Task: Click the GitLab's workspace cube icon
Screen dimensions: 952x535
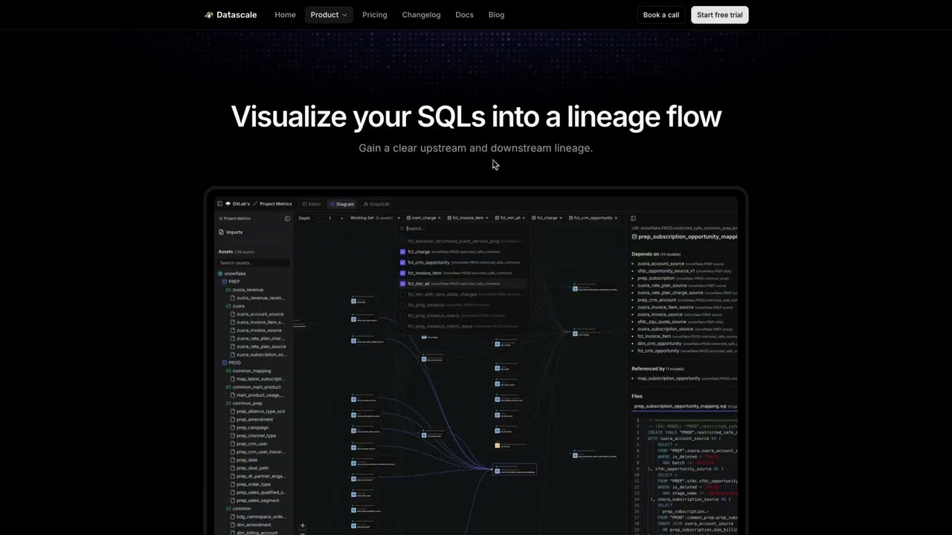Action: (228, 204)
